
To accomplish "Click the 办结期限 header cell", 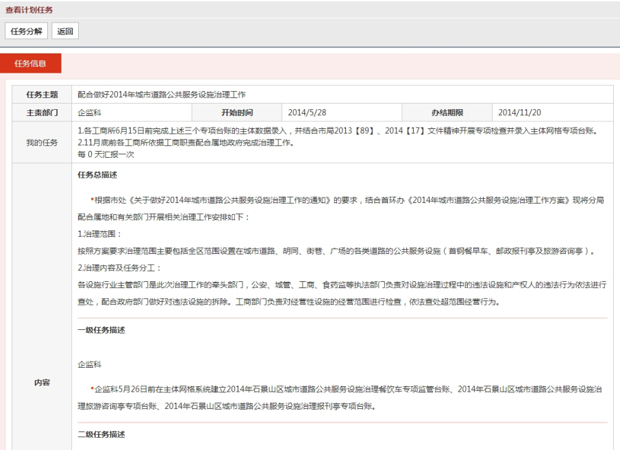I will [449, 112].
